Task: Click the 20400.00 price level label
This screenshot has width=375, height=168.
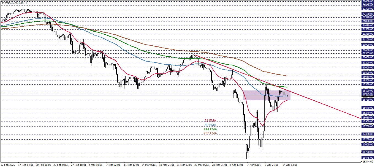Action: 368,57
